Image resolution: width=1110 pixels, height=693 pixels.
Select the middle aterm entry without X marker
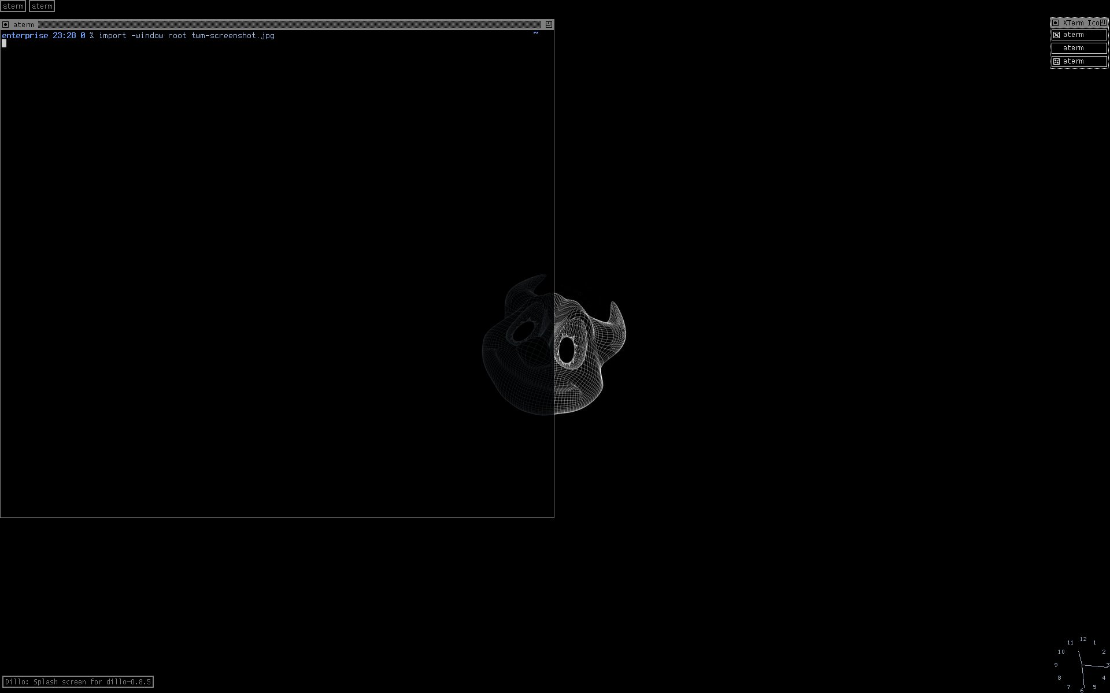tap(1079, 48)
